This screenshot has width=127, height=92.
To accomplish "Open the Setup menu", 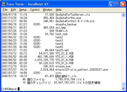I will click(23, 10).
